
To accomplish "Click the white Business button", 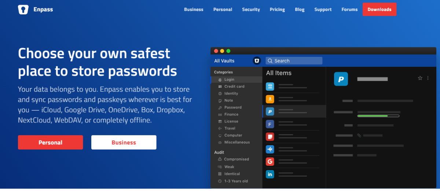I will [x=124, y=142].
